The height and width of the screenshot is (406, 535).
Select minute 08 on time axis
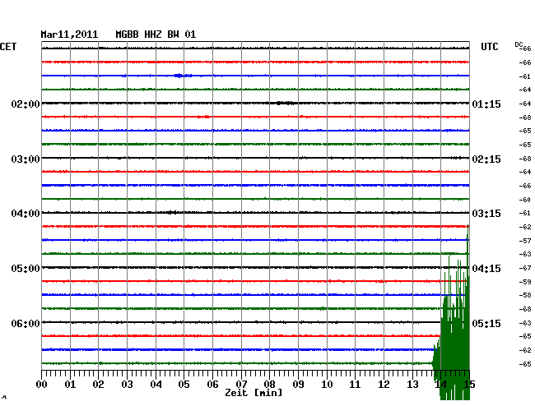269,384
